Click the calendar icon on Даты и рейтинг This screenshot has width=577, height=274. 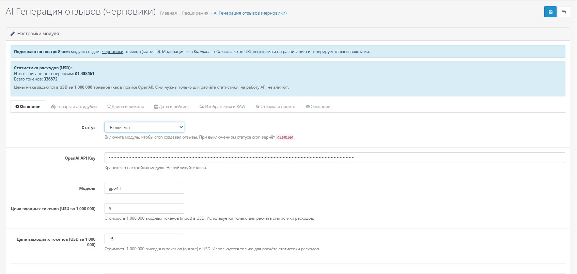click(156, 107)
